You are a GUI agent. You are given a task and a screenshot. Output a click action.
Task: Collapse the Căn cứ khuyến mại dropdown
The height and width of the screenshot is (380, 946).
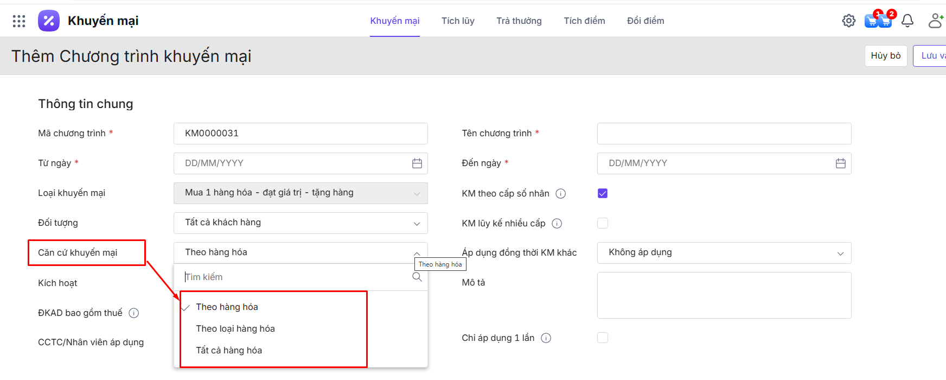pos(417,253)
